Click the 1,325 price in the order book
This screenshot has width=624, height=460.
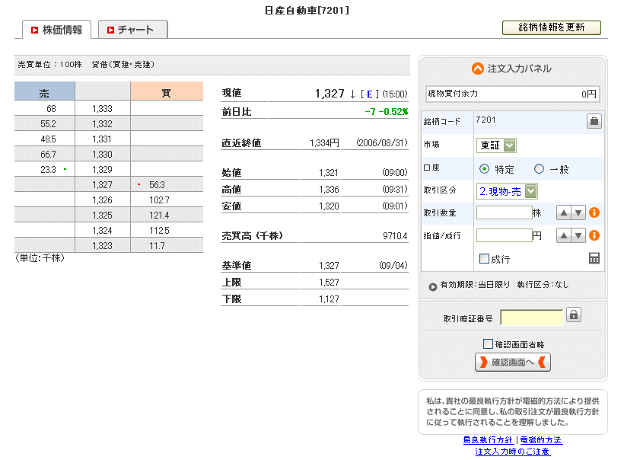(x=102, y=215)
